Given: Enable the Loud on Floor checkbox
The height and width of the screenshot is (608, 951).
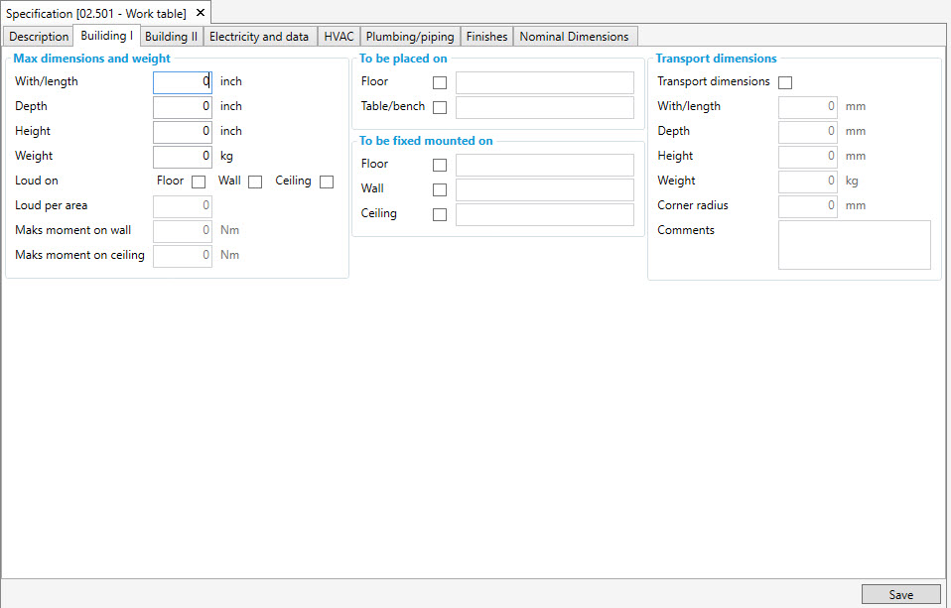Looking at the screenshot, I should pyautogui.click(x=199, y=182).
